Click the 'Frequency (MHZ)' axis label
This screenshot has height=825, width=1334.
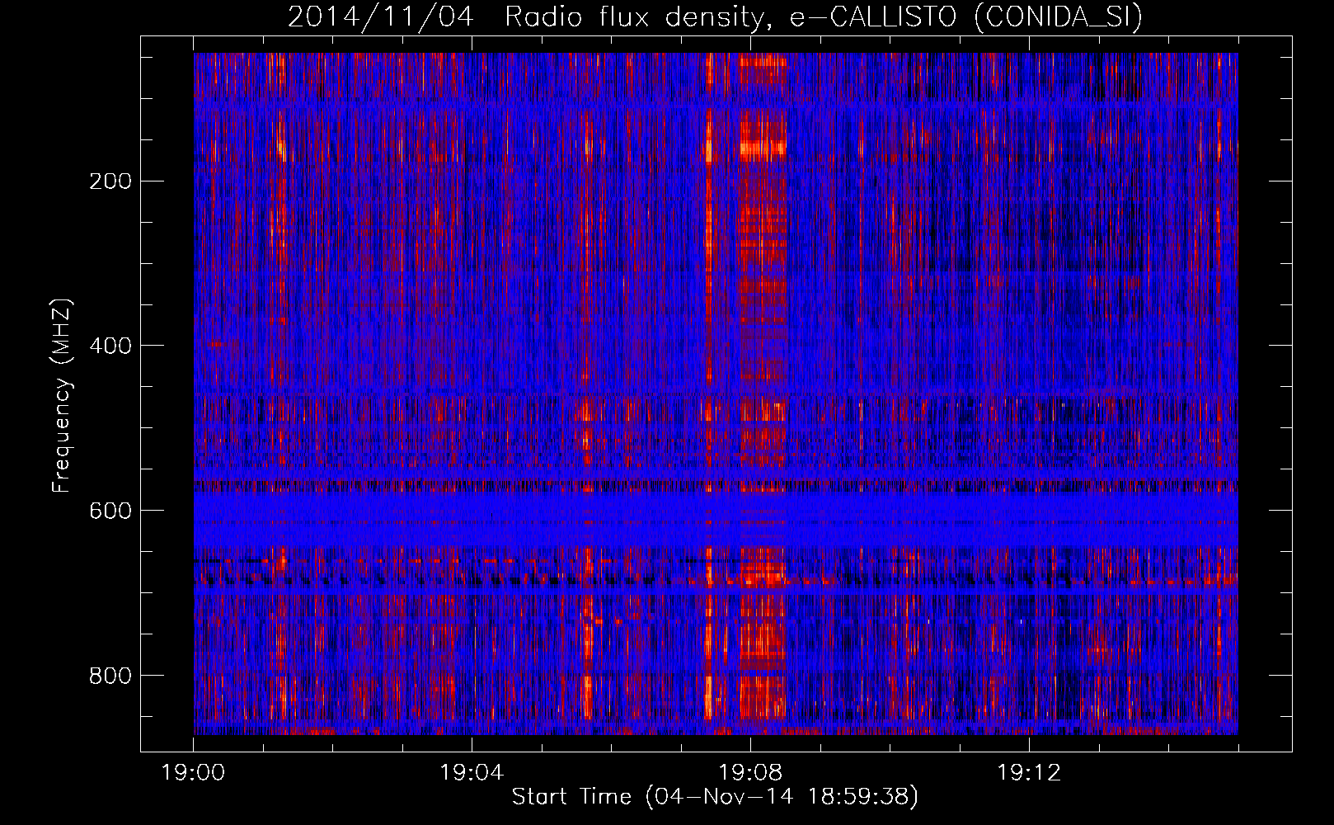click(62, 395)
